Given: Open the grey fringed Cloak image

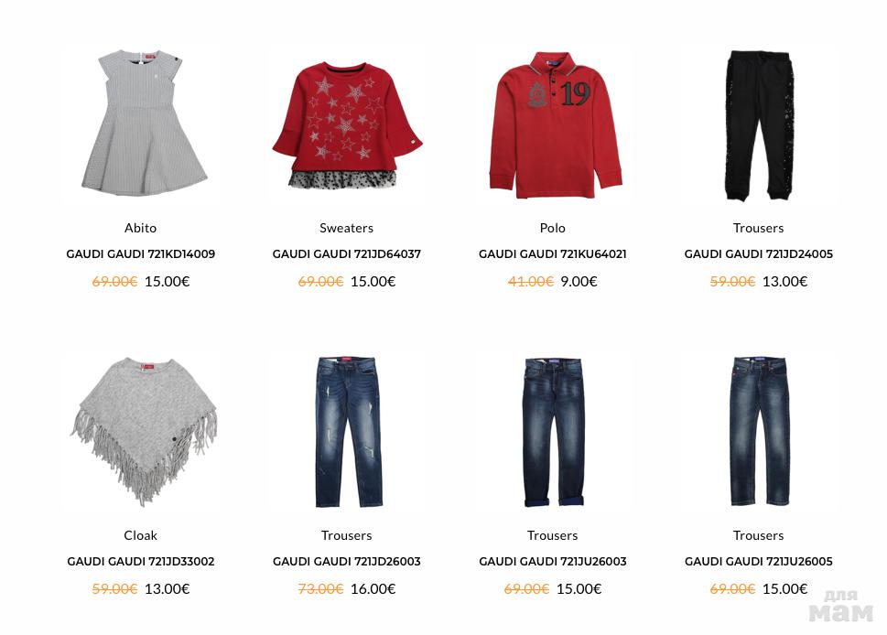Looking at the screenshot, I should pyautogui.click(x=144, y=431).
